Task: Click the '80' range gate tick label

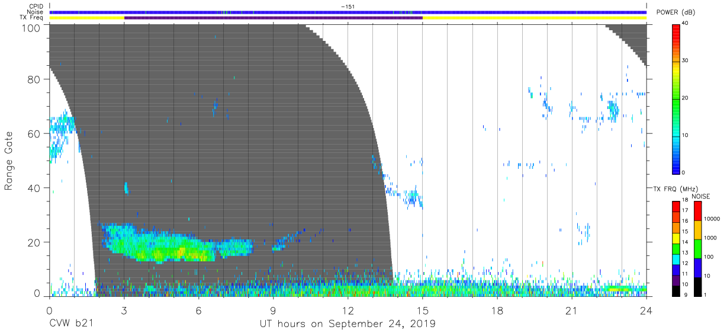Action: 33,79
